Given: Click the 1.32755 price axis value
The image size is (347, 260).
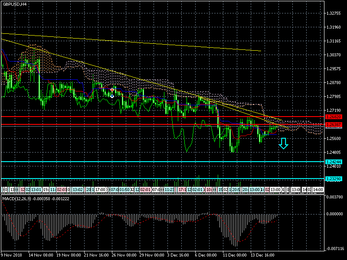Looking at the screenshot, I should coord(334,13).
